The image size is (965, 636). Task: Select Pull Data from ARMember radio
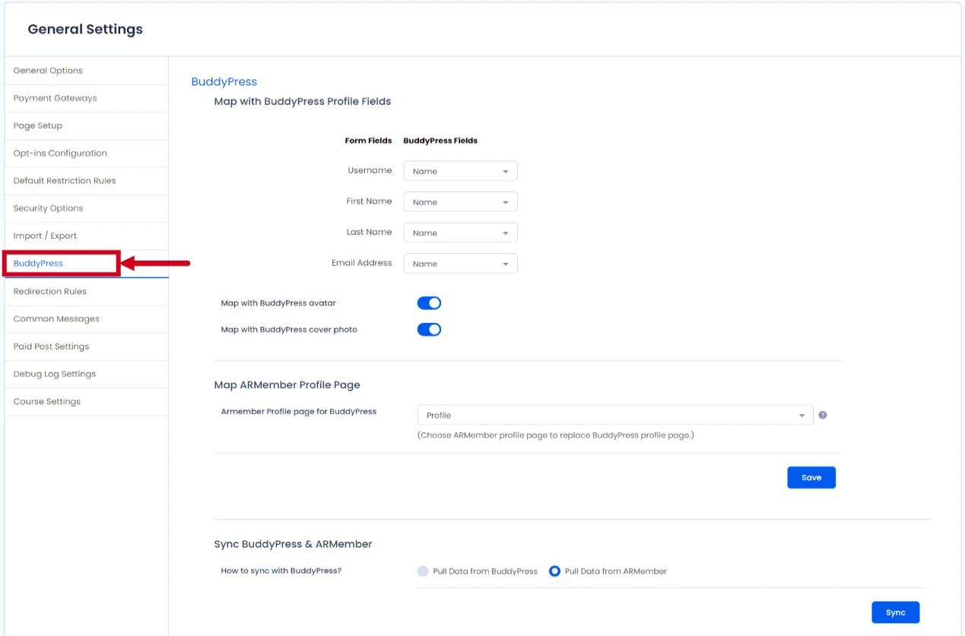[x=554, y=571]
